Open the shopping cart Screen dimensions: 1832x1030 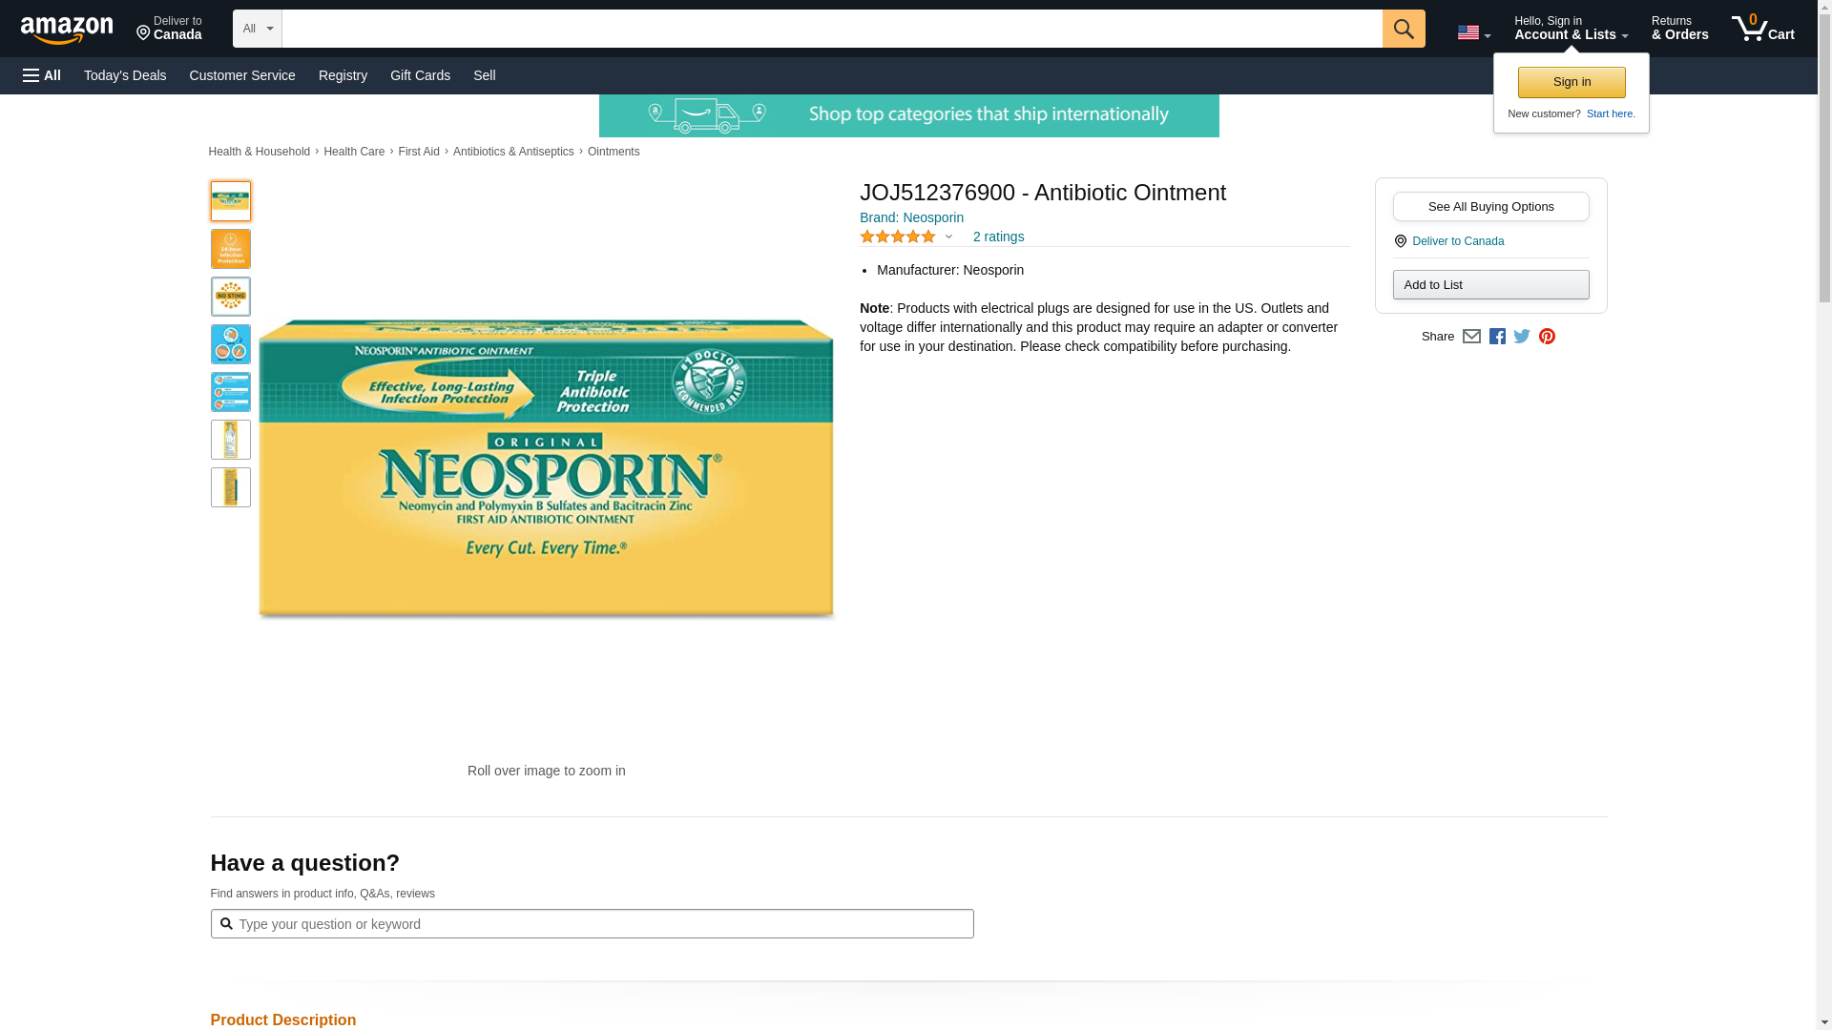click(1762, 29)
